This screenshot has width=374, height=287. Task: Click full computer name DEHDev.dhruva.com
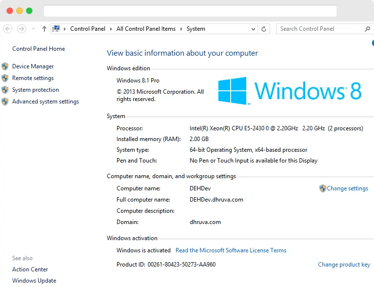click(x=217, y=200)
